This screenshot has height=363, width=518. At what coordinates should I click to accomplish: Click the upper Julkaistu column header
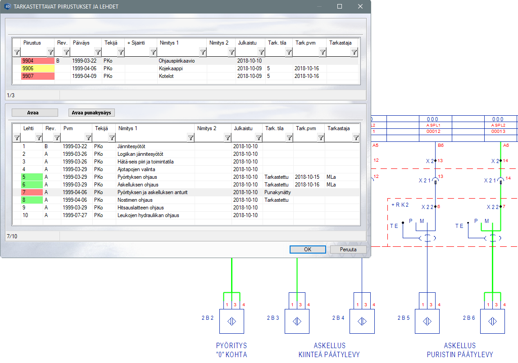click(247, 43)
